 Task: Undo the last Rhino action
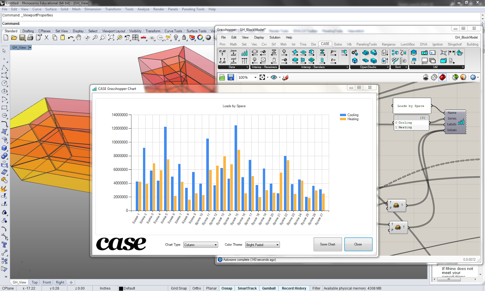71,38
